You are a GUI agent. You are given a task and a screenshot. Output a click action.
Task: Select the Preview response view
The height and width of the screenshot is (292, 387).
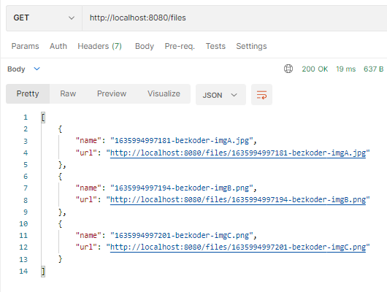point(112,93)
